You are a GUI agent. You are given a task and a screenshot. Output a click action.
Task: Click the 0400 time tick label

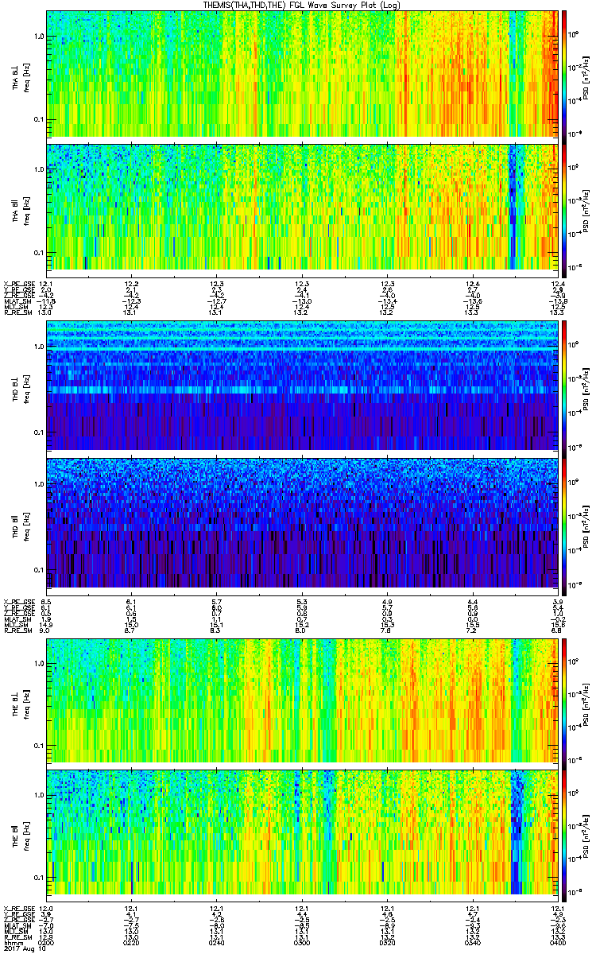[557, 943]
